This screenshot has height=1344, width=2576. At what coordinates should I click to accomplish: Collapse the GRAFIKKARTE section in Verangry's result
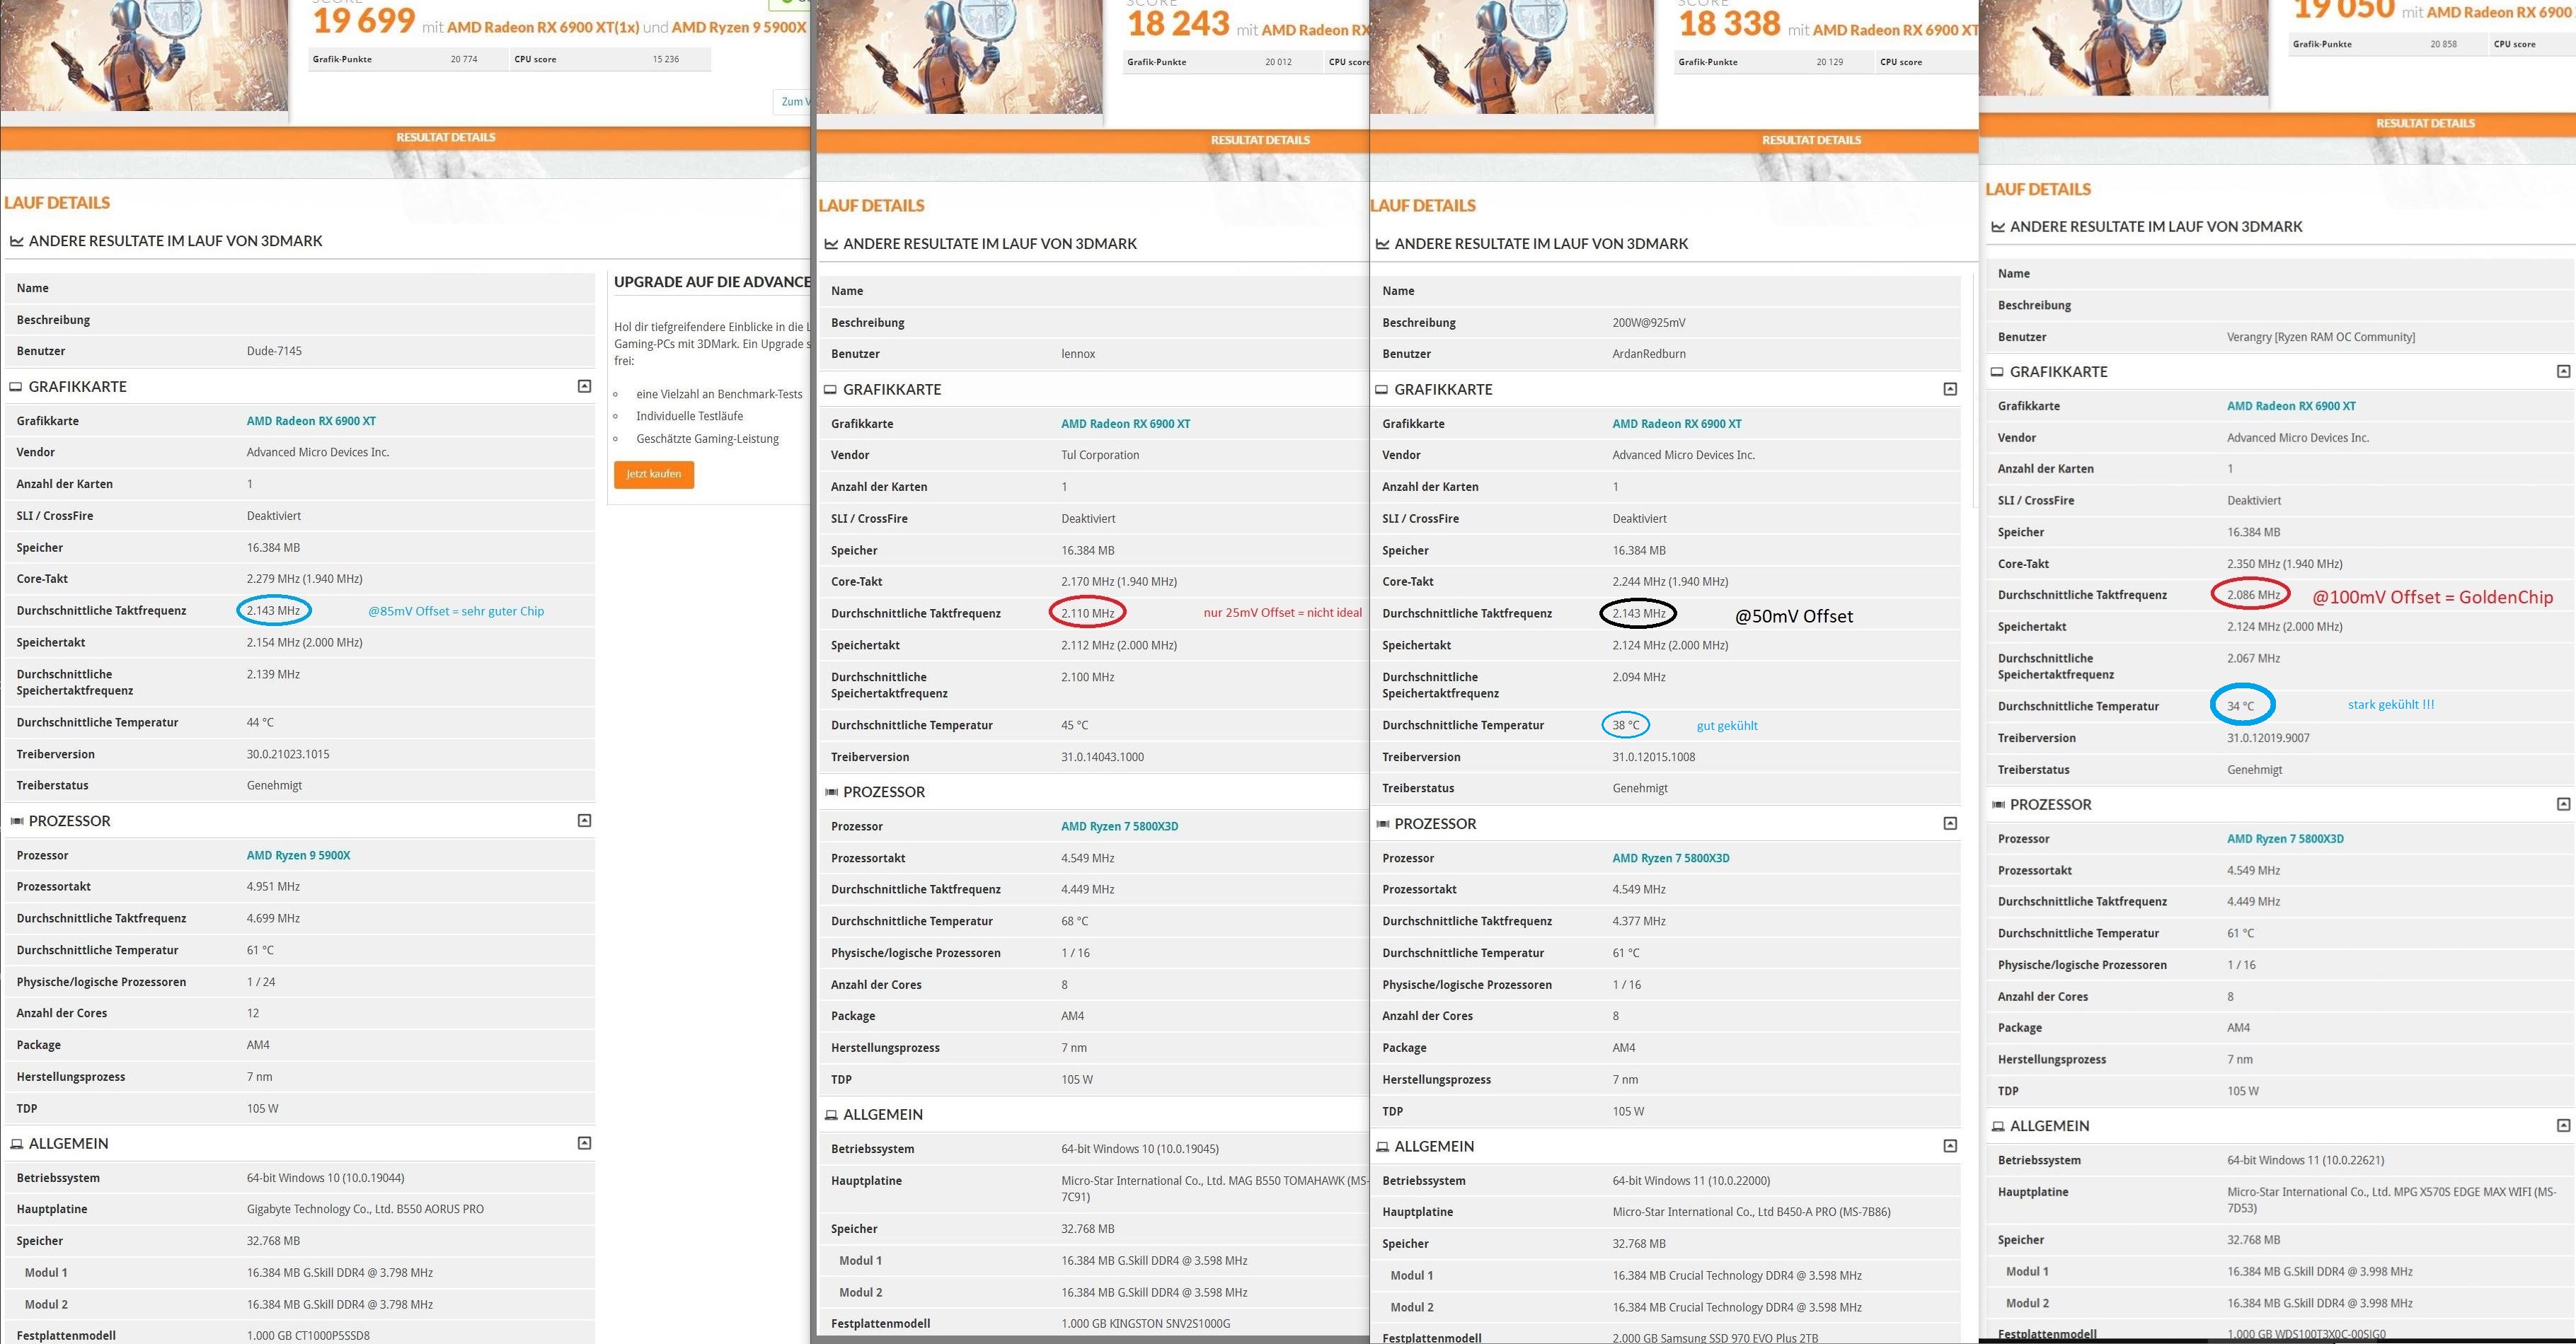(2563, 372)
